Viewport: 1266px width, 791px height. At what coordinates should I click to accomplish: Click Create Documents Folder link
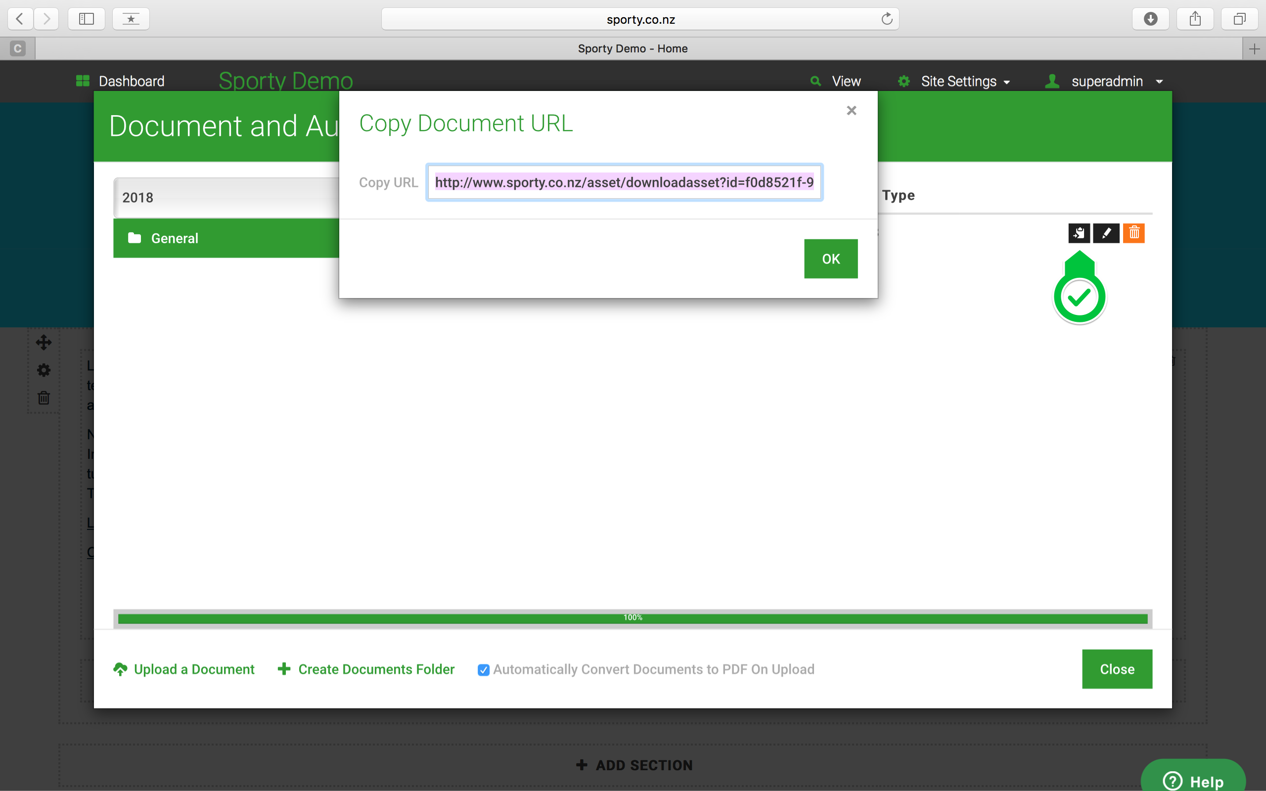(x=365, y=669)
